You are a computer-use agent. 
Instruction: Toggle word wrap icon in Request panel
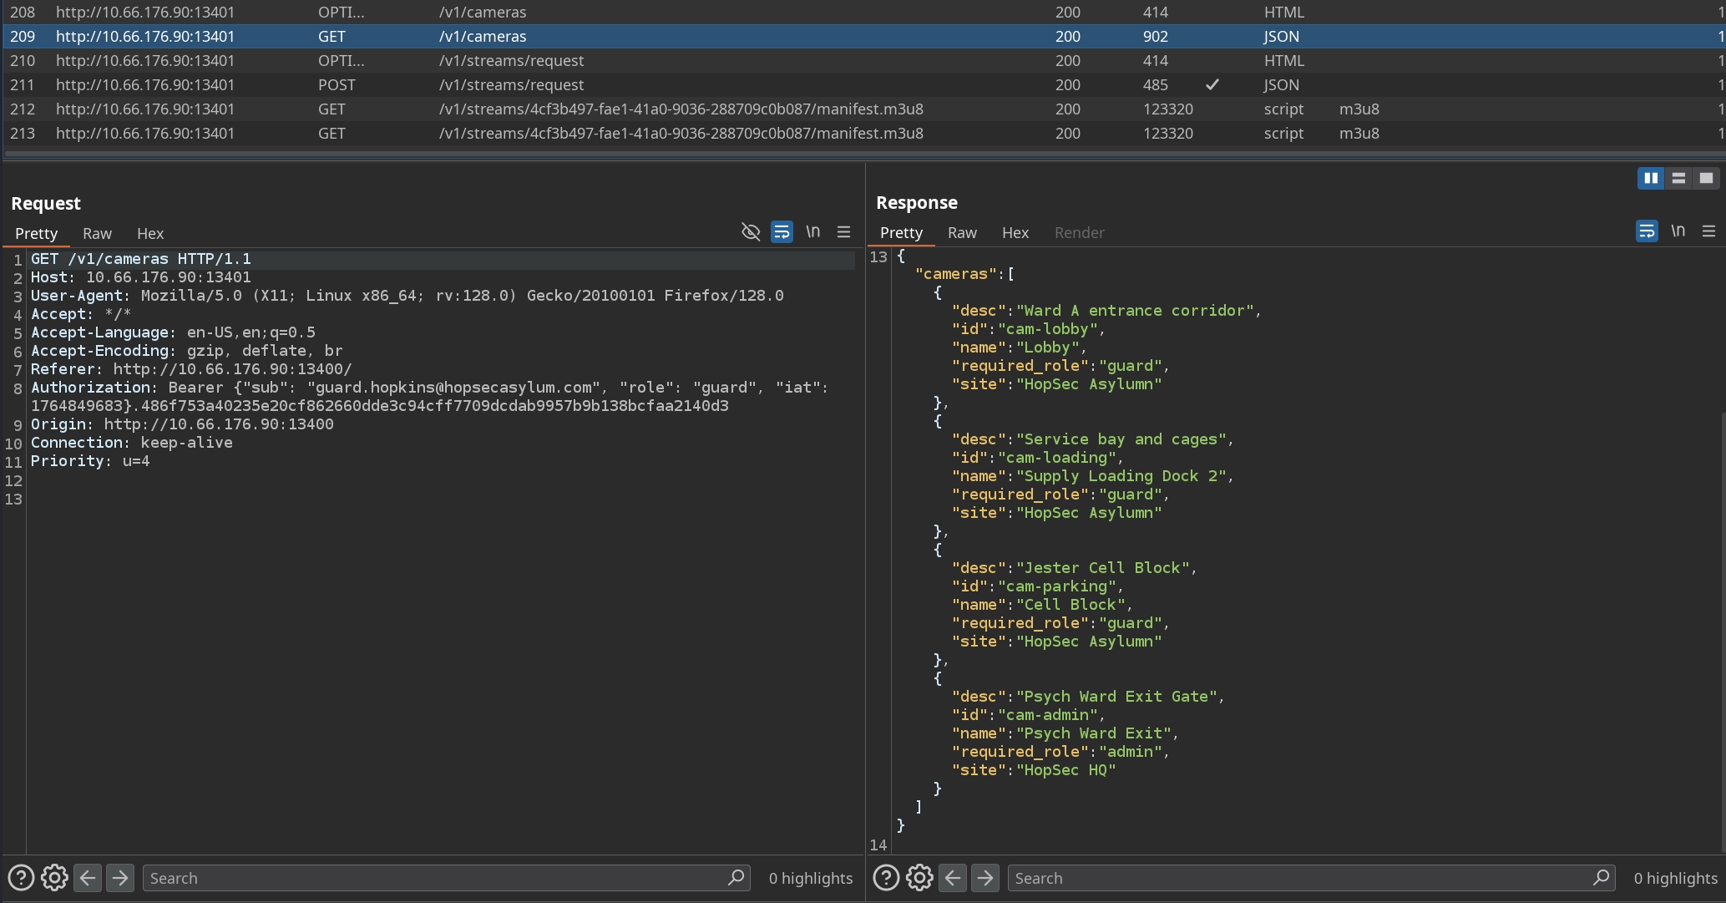point(782,232)
